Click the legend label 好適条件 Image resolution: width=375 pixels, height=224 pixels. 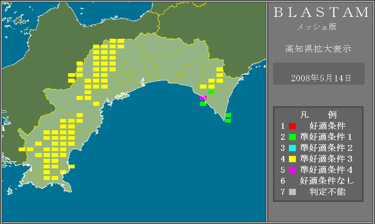point(327,126)
